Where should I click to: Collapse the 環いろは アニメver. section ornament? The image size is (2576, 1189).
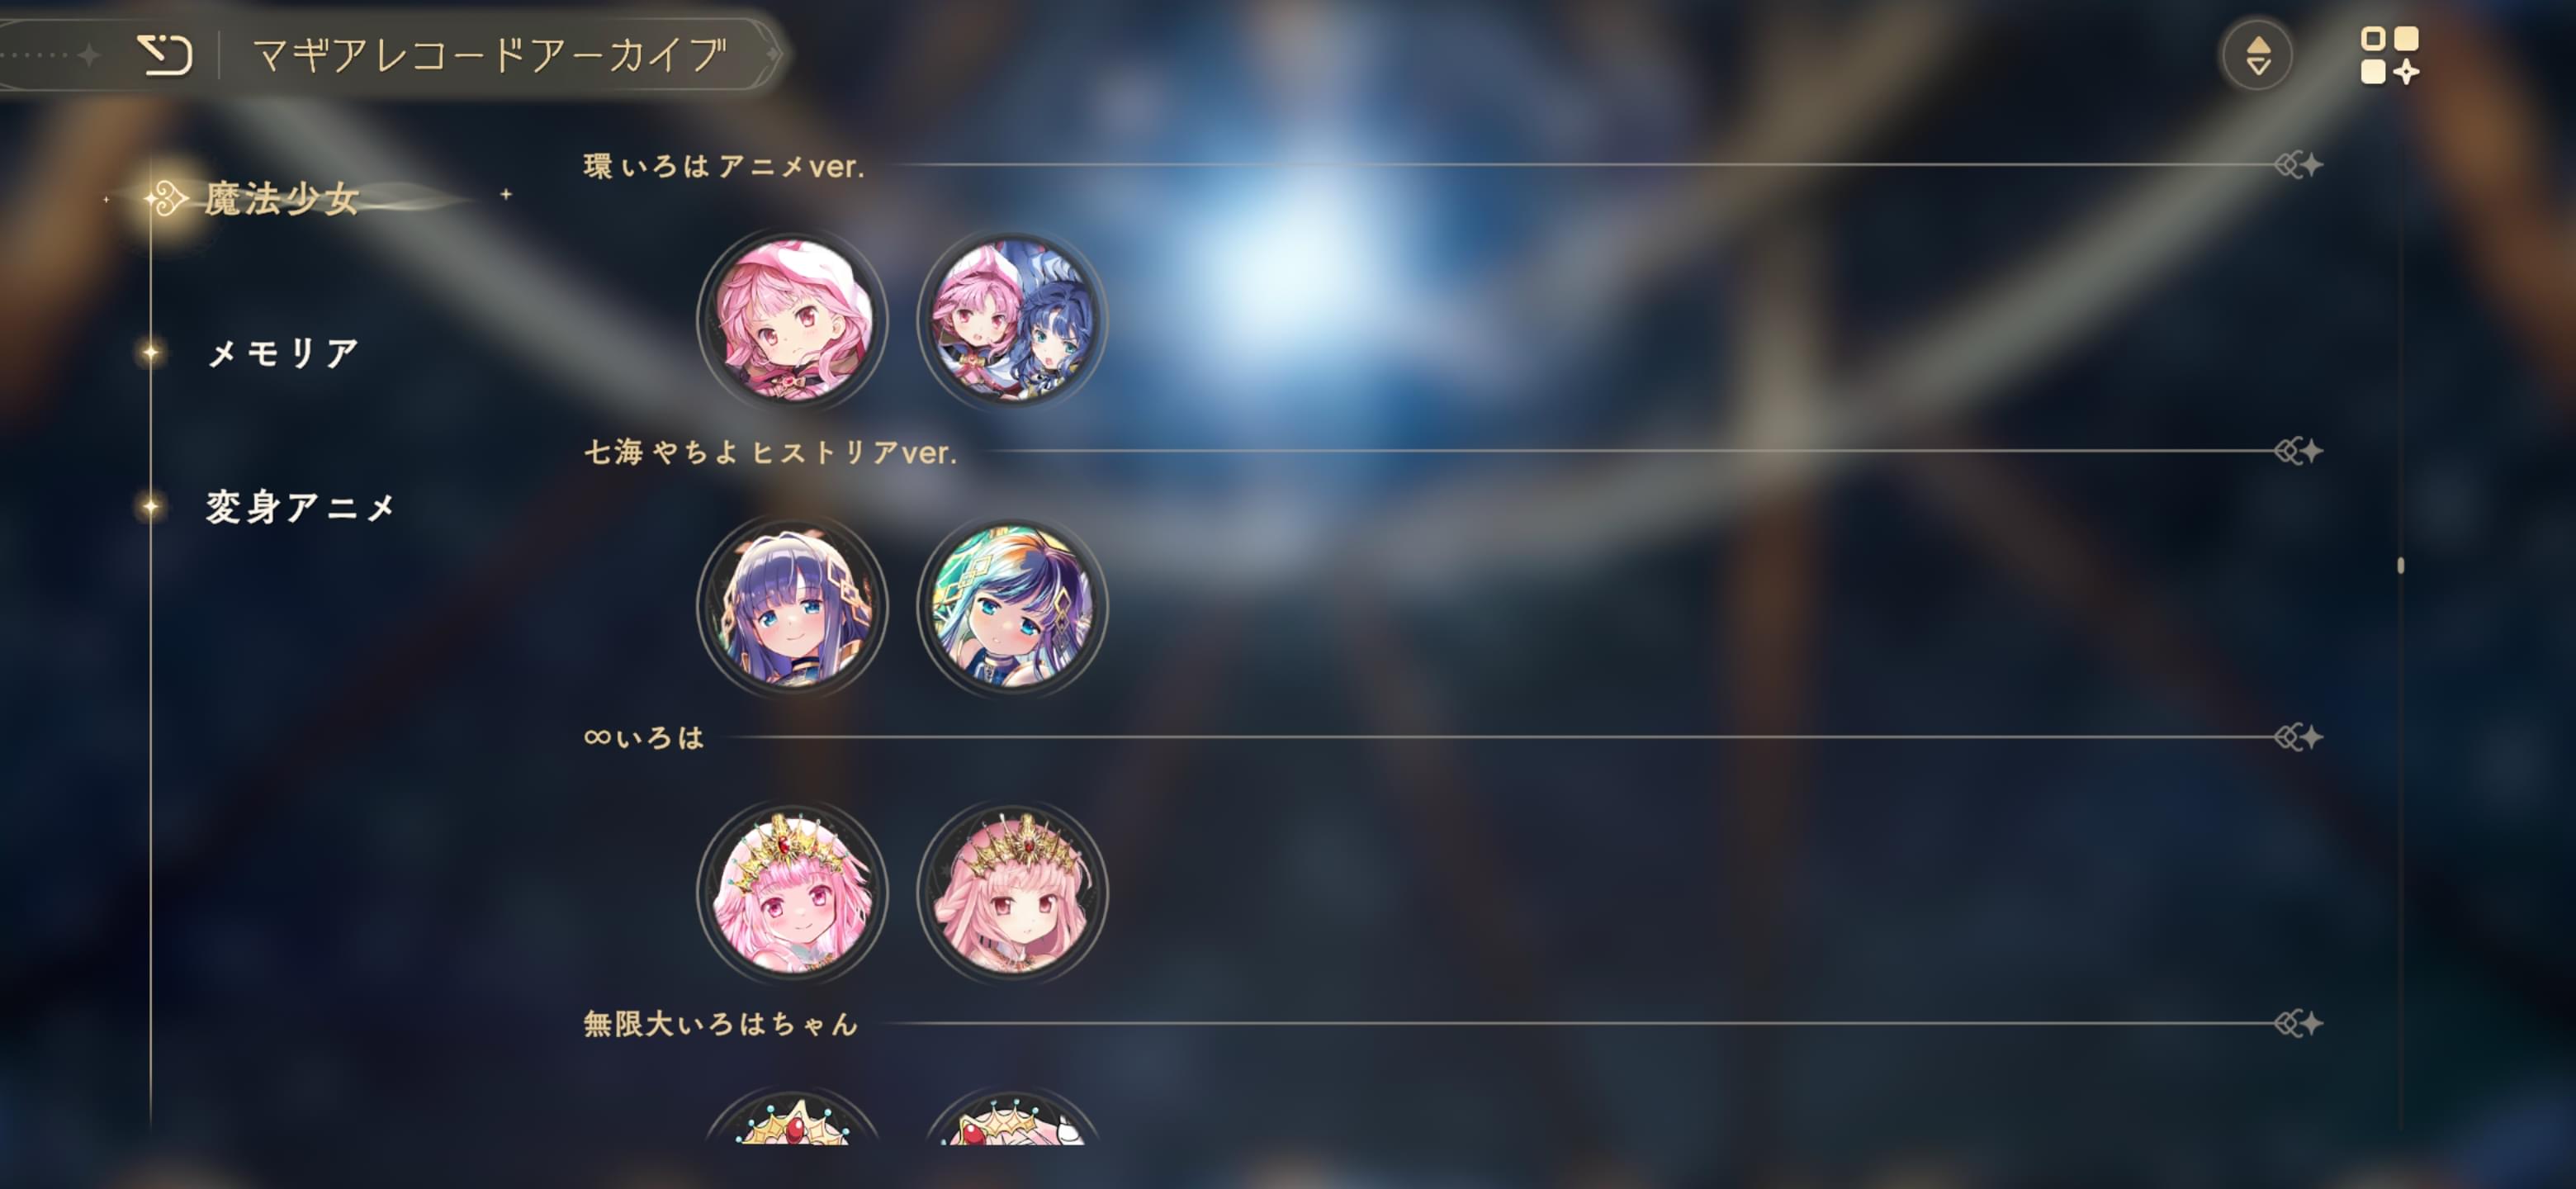point(2298,164)
